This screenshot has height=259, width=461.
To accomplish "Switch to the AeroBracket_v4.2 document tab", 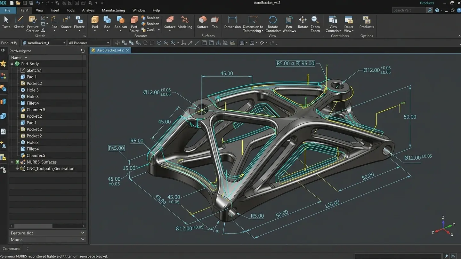I will (110, 50).
